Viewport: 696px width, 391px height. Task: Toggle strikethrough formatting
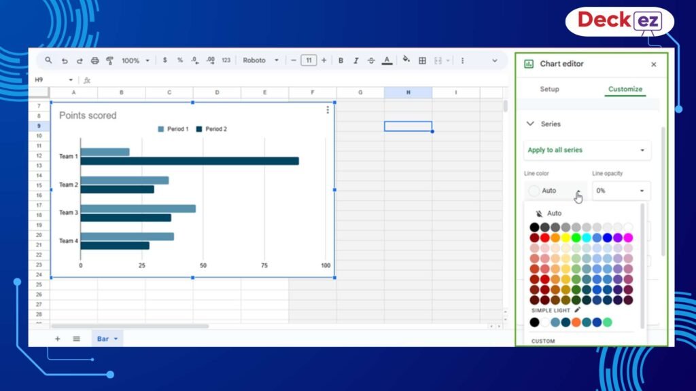371,60
